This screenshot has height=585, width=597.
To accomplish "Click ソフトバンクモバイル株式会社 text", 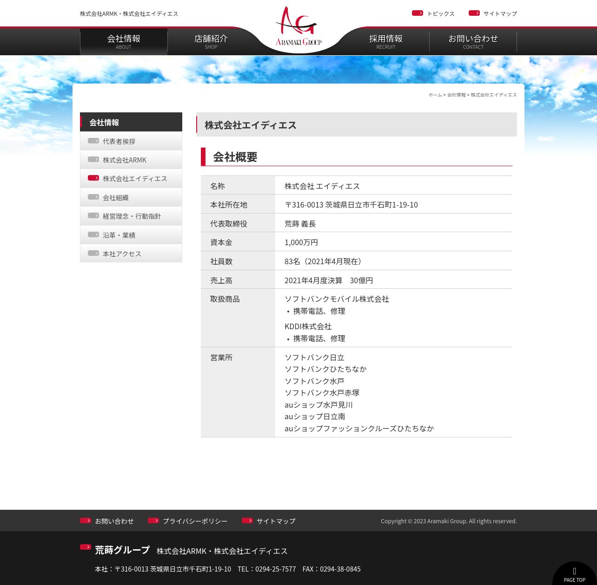I will coord(337,299).
